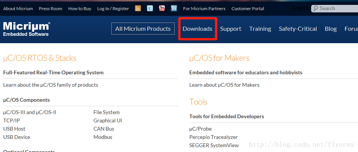
Task: Select 'µC/OS Components' subheading text
Action: click(27, 100)
